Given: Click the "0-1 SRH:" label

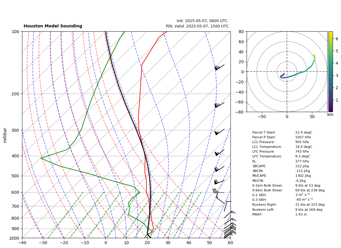Looking at the screenshot, I should [259, 195].
